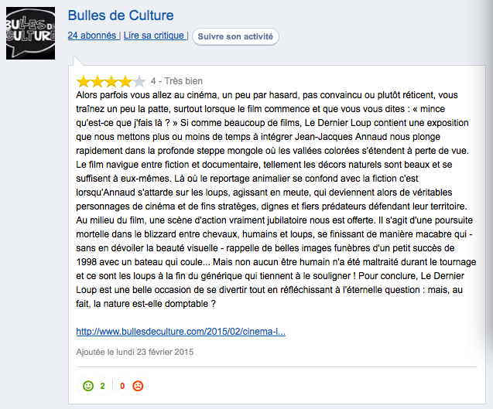493x409 pixels.
Task: Click the second yellow rating star
Action: pyautogui.click(x=98, y=80)
